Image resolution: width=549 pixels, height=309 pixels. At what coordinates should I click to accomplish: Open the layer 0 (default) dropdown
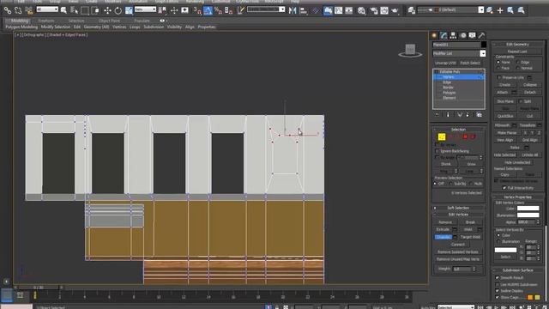click(481, 10)
